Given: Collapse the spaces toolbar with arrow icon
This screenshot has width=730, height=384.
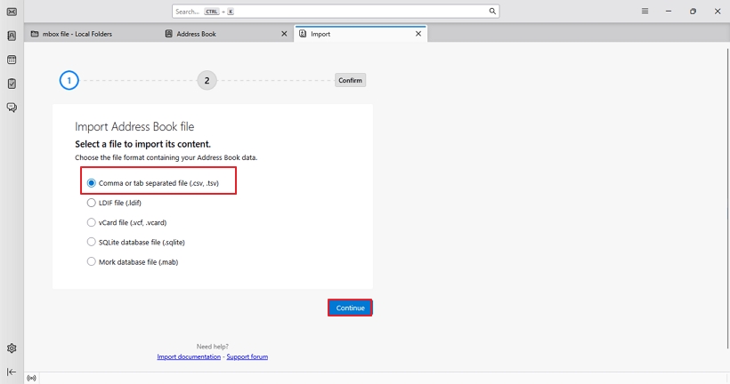Looking at the screenshot, I should point(12,372).
